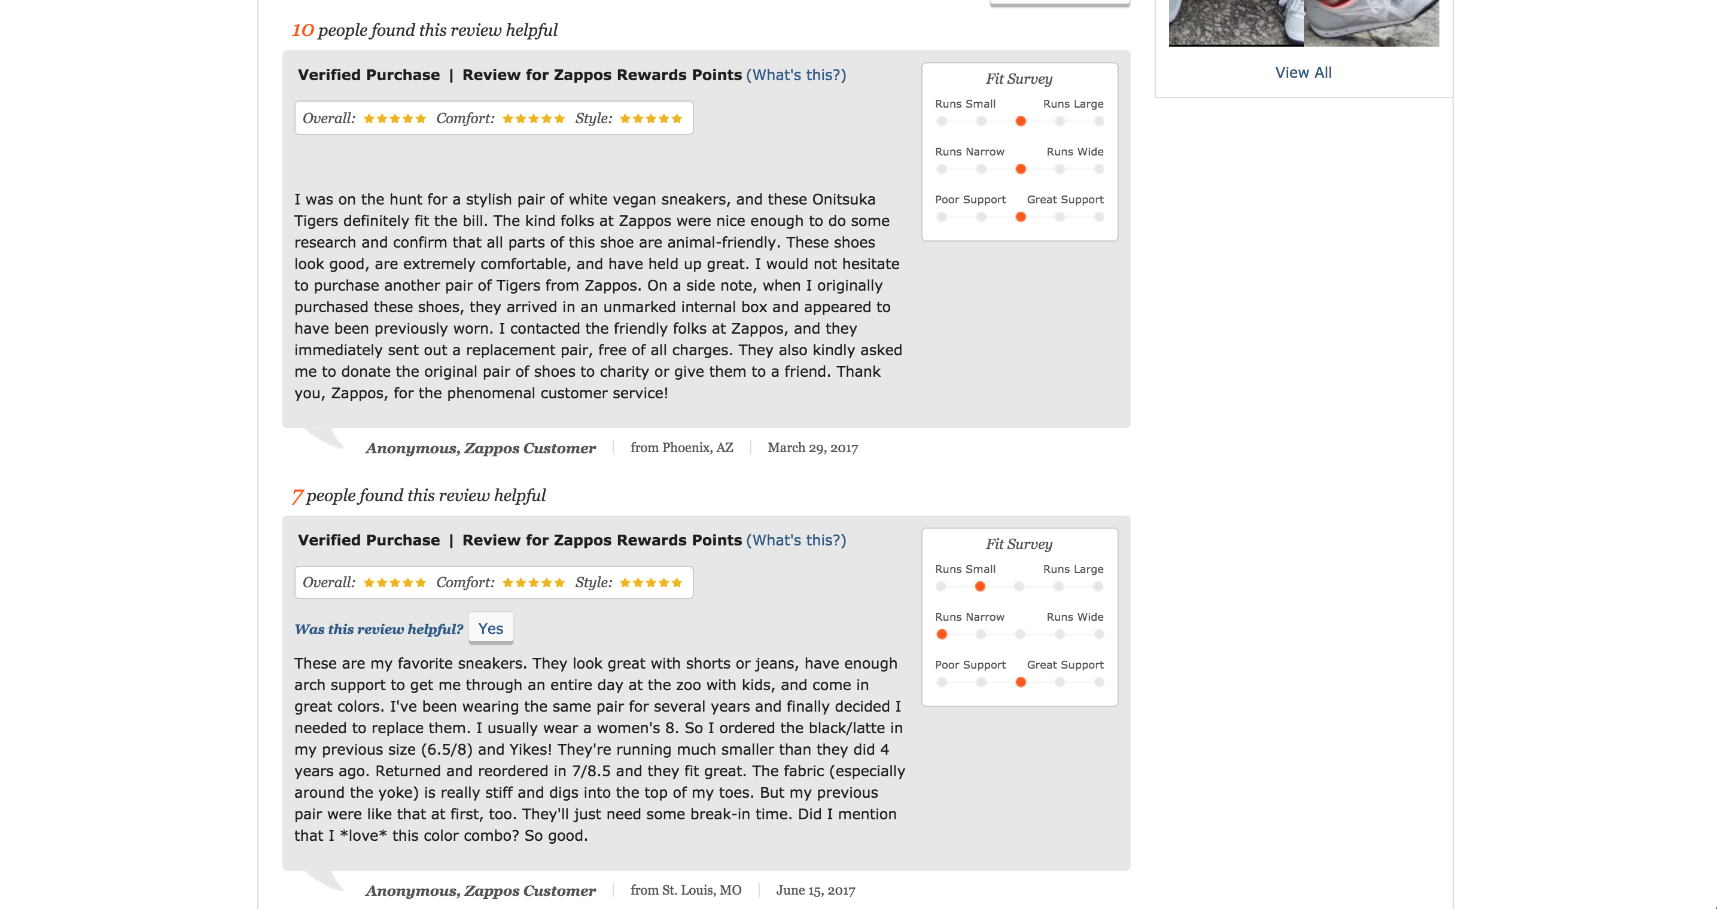Expand the second review's Fit Survey panel
This screenshot has height=909, width=1717.
[1018, 544]
